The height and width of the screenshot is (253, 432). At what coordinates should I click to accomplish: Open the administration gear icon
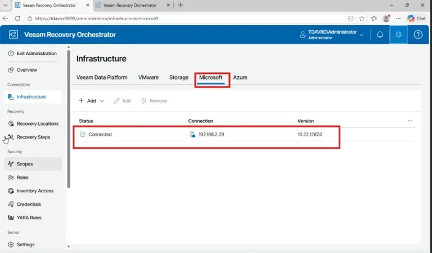coord(398,35)
